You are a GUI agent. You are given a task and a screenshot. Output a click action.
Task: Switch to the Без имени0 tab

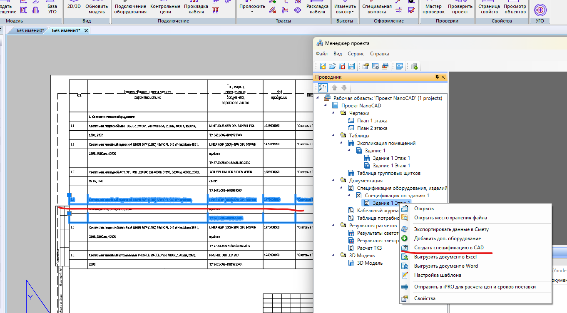30,30
